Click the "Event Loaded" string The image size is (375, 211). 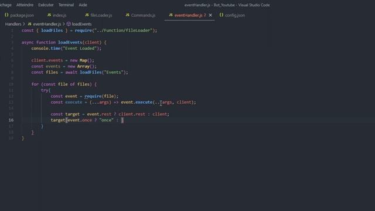tap(80, 48)
